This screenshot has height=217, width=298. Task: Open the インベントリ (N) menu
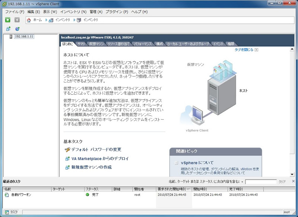click(73, 12)
